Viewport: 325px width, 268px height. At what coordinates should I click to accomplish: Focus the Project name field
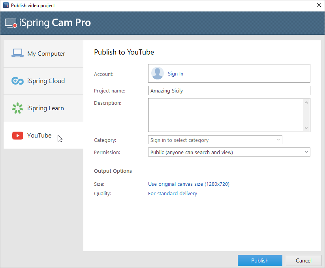[x=229, y=91]
